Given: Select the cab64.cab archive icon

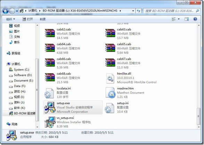Looking at the screenshot, I should coord(50,48).
